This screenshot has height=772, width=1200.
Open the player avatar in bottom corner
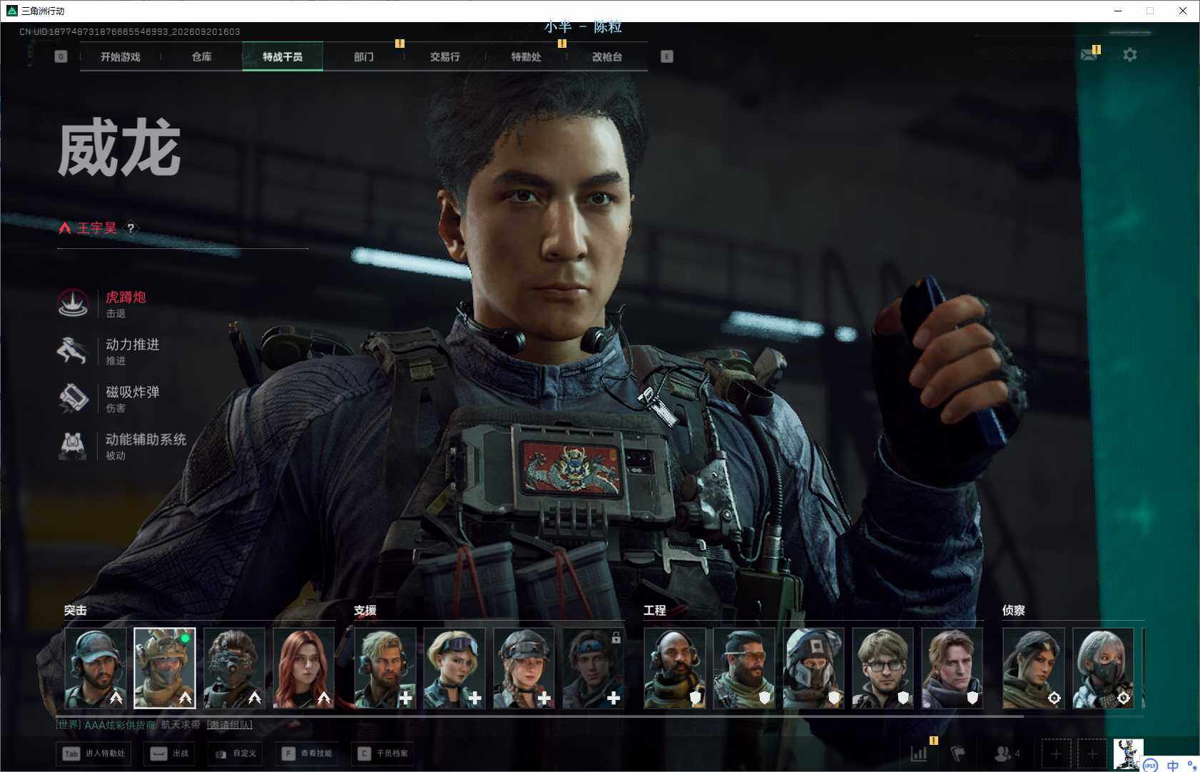click(1128, 753)
